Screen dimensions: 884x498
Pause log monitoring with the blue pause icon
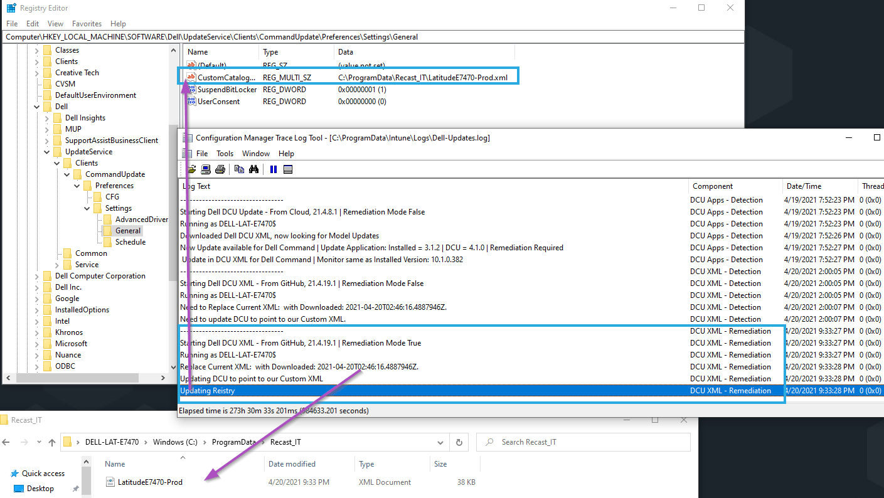coord(274,169)
